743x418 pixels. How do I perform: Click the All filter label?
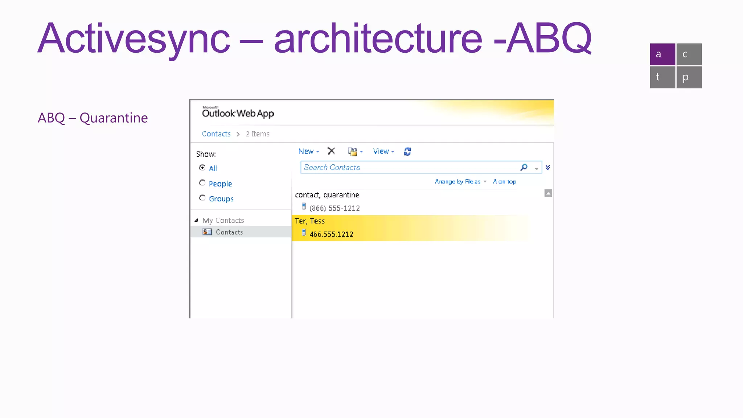click(x=213, y=168)
